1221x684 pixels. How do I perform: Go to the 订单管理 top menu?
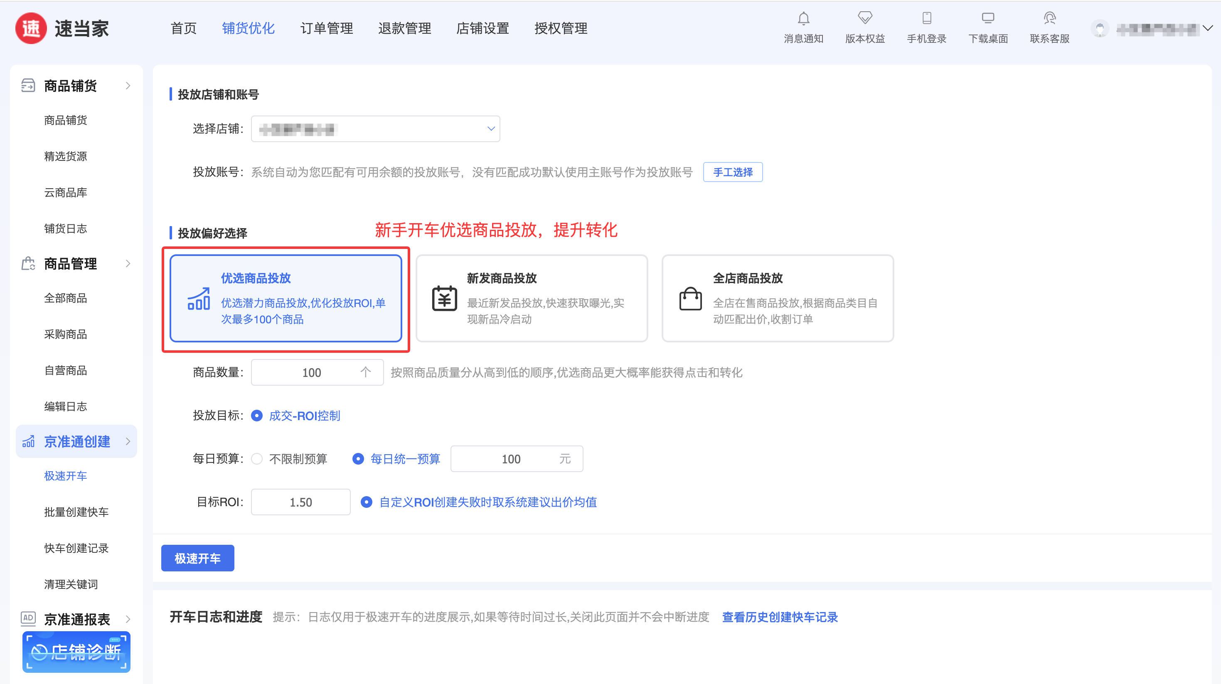326,28
